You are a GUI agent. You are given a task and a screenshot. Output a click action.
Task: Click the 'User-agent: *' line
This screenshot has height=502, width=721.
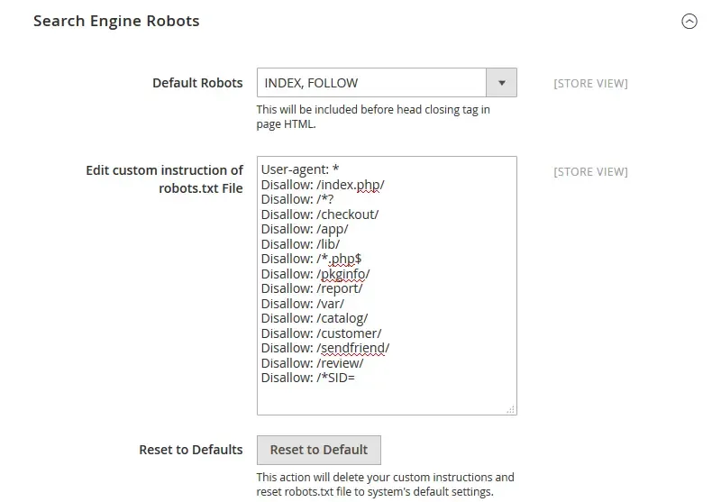[x=300, y=169]
